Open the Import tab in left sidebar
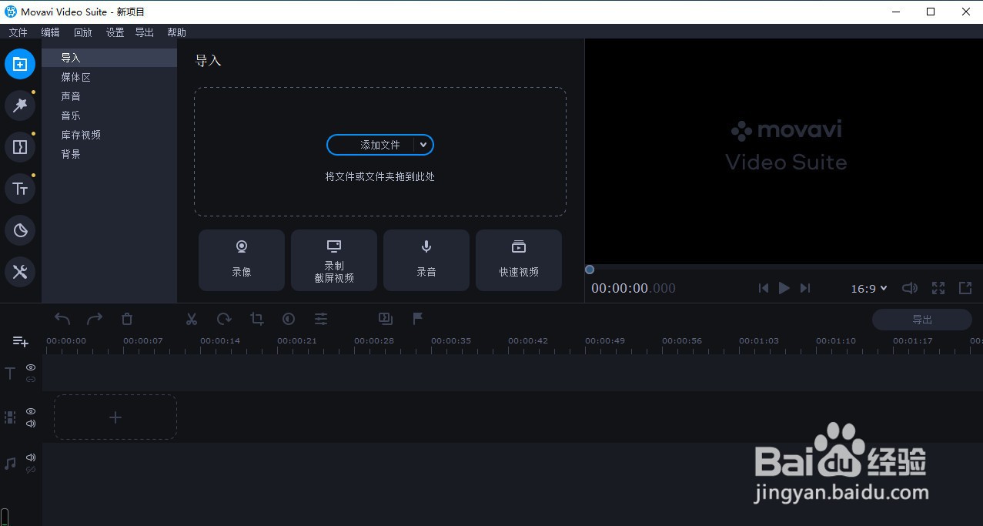The width and height of the screenshot is (983, 526). [x=20, y=64]
